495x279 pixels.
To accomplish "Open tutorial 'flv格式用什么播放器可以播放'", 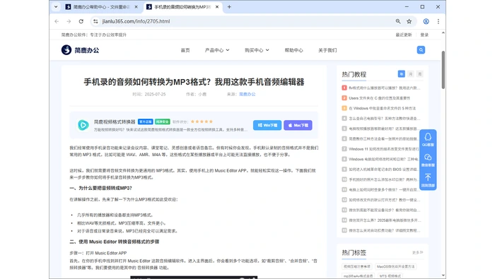I will tap(385, 88).
